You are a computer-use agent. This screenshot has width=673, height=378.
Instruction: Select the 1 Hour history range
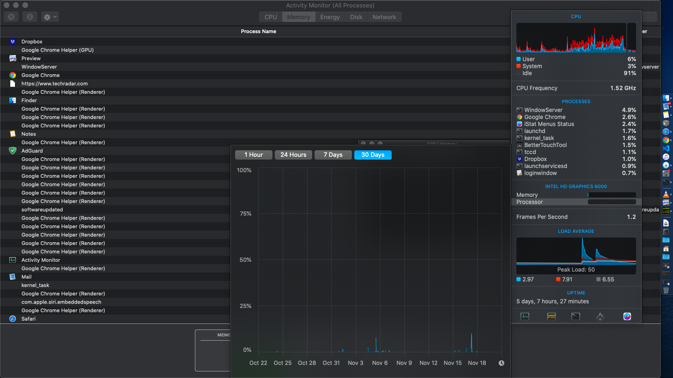[x=254, y=154]
